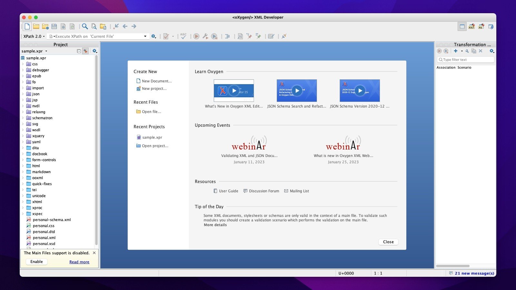
Task: Open the Database perspective icon
Action: coord(491,27)
